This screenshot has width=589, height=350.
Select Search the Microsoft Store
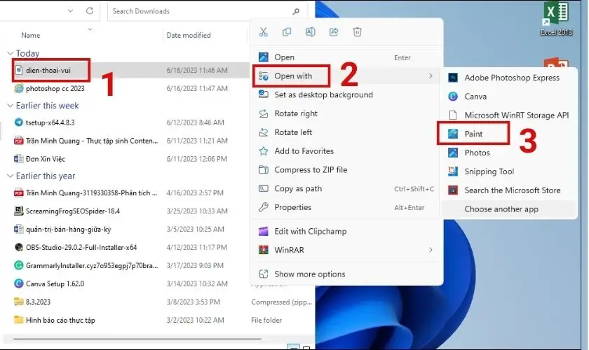(509, 190)
